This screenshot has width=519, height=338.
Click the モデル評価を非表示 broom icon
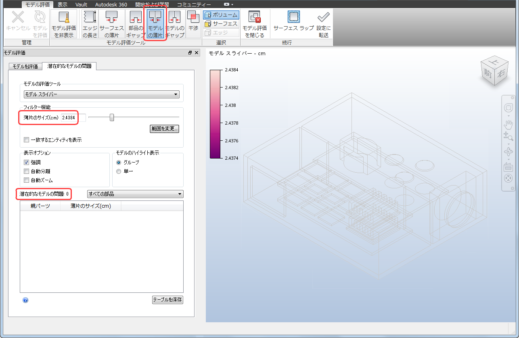(64, 17)
